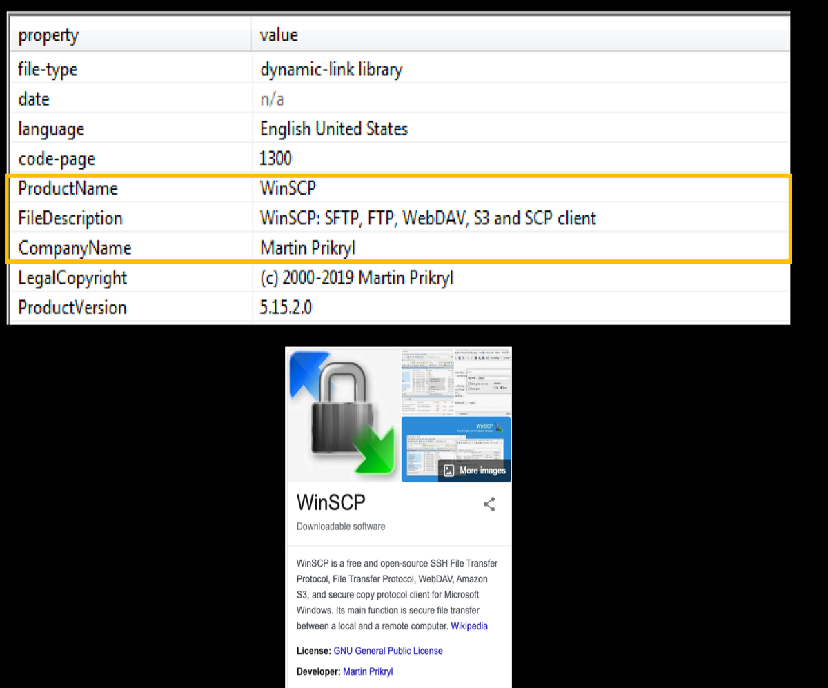
Task: Open the 'Martin Prikryl' developer link
Action: pyautogui.click(x=368, y=671)
